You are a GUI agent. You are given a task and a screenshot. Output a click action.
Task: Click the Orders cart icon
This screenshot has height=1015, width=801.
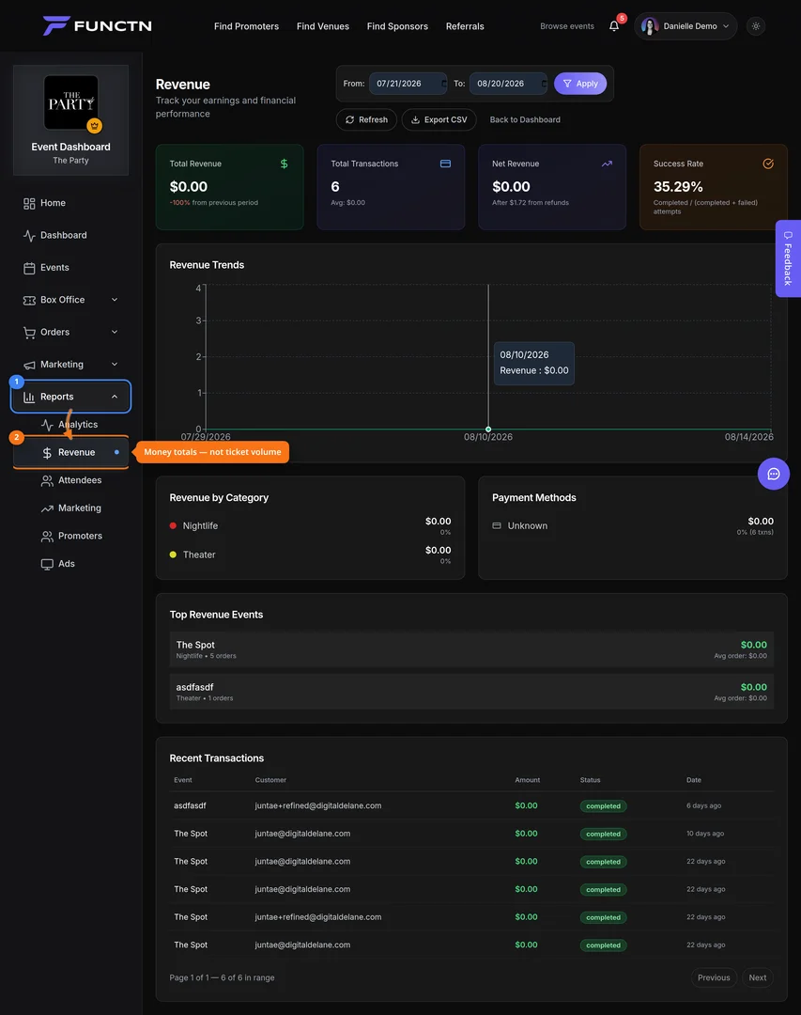point(29,333)
